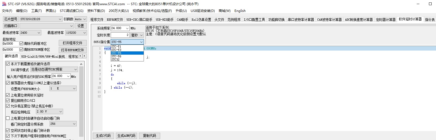The height and width of the screenshot is (140, 436).
Task: Uncheck 本次下载需要修改硬件选项
Action: [8, 64]
